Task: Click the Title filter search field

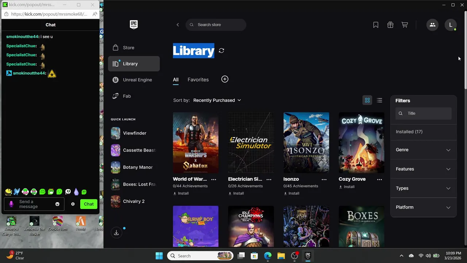Action: [424, 113]
